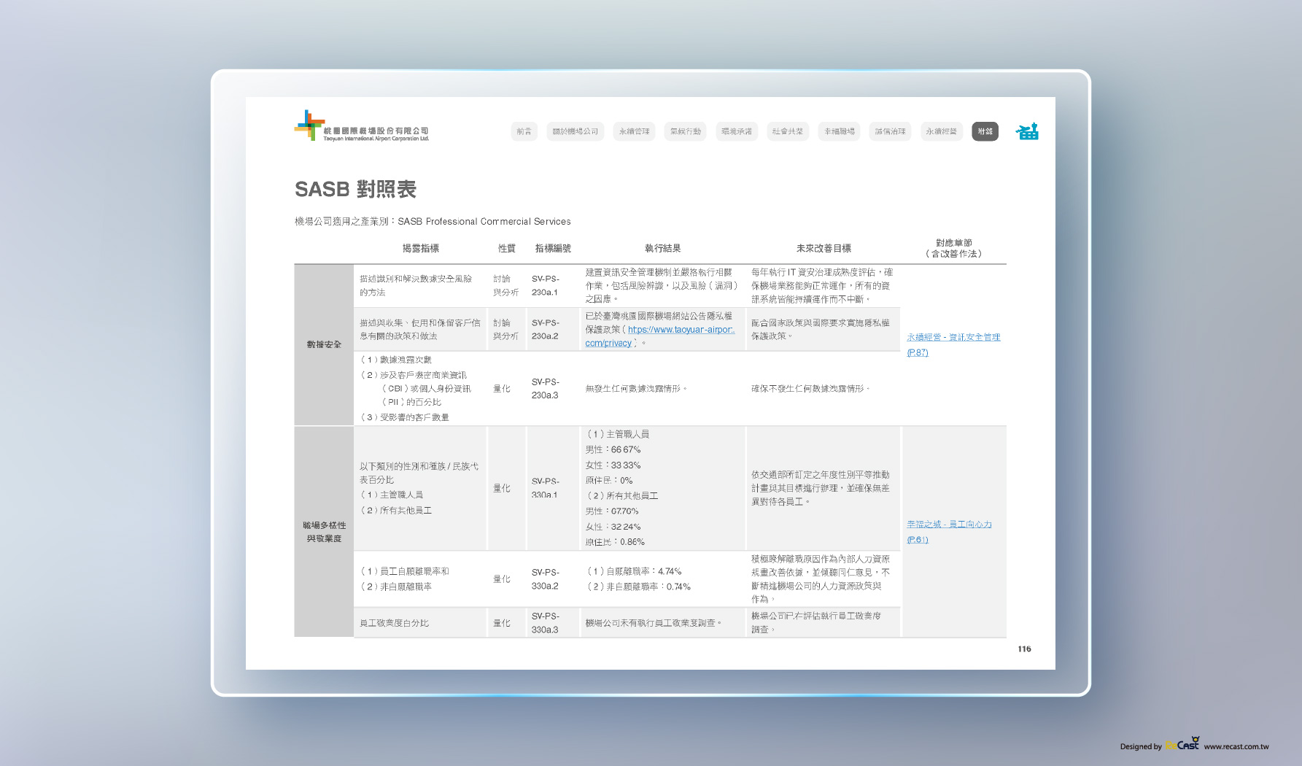Click the (P.87) page reference link

tap(918, 352)
